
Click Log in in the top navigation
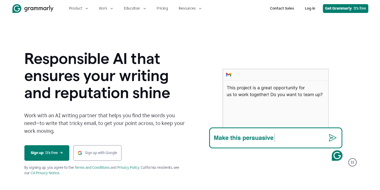tap(310, 8)
